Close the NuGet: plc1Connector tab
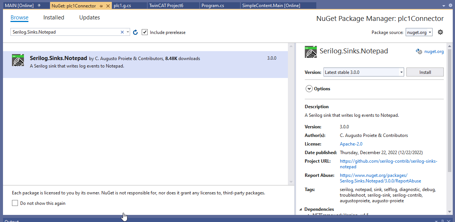The height and width of the screenshot is (222, 455). pyautogui.click(x=108, y=6)
